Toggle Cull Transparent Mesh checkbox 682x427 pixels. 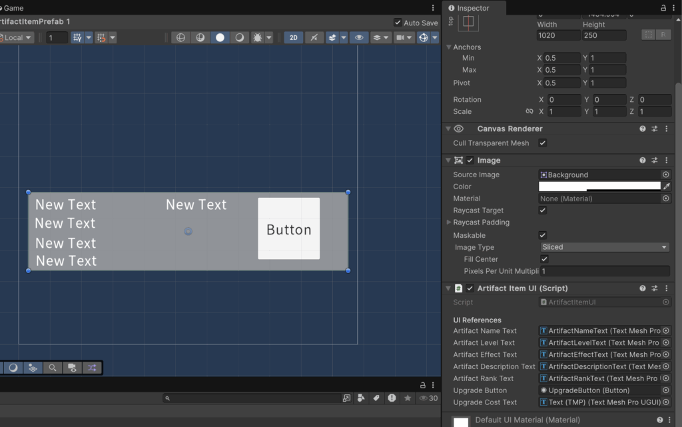click(x=542, y=143)
